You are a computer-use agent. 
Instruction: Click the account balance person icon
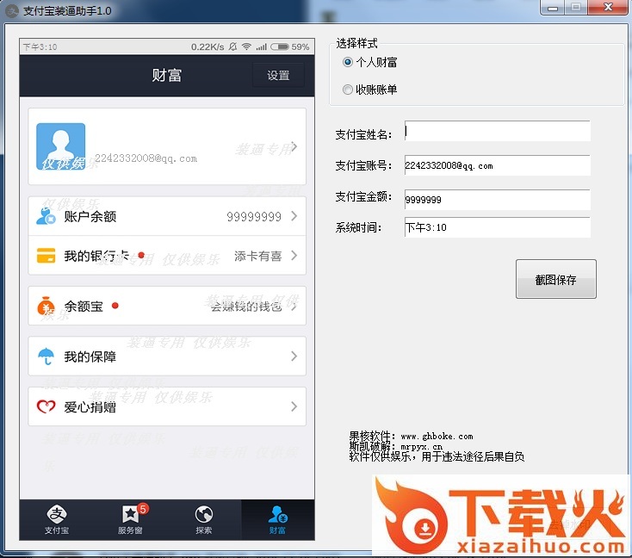pyautogui.click(x=46, y=216)
